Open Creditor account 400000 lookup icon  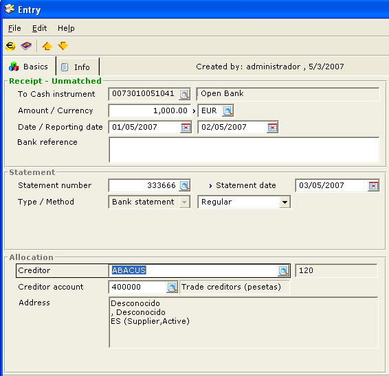(172, 287)
